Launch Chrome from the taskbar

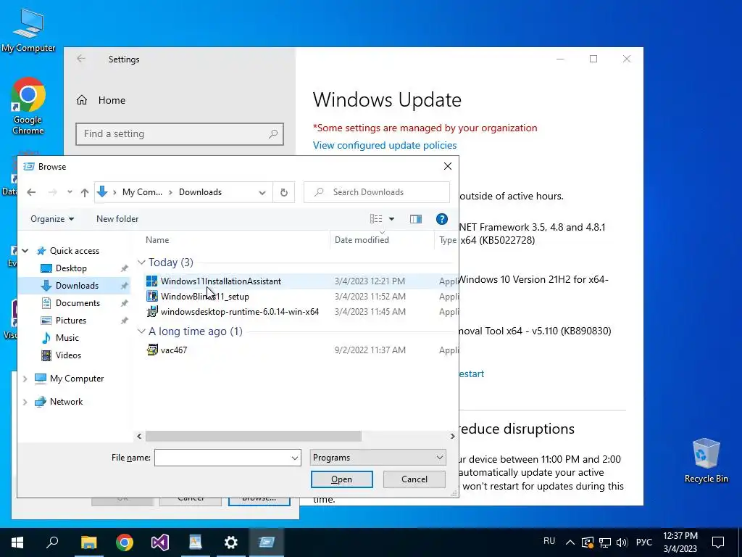pyautogui.click(x=125, y=542)
